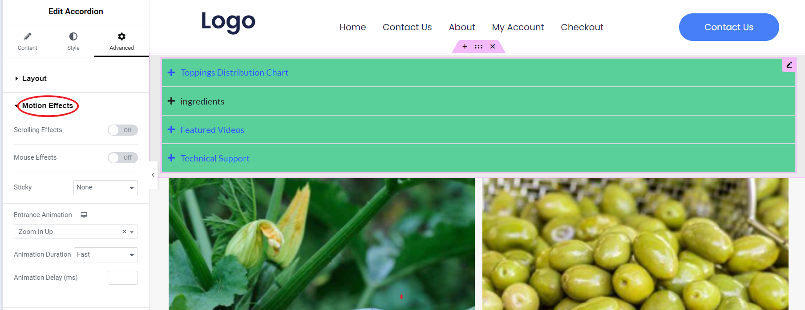Delete section using the X icon
Image resolution: width=805 pixels, height=310 pixels.
[493, 46]
